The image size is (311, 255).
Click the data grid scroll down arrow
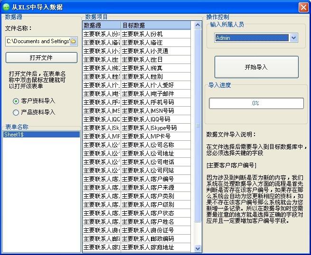click(198, 248)
